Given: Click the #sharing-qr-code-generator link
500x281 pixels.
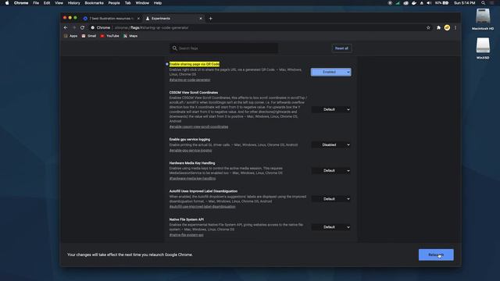Looking at the screenshot, I should pyautogui.click(x=190, y=80).
